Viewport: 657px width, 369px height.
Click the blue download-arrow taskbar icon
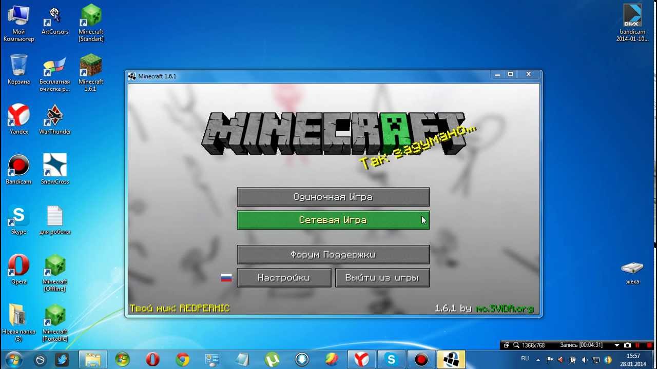coord(302,360)
